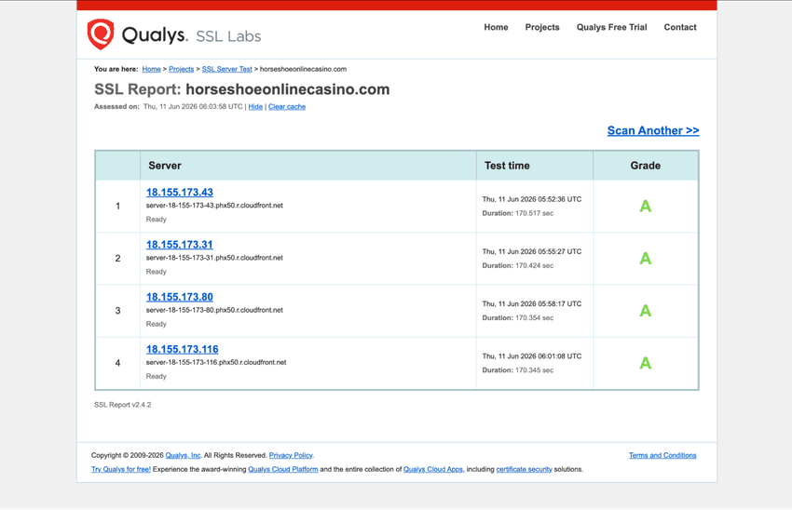
Task: Click test time Thu, 11 Jun 2026 05:58:17 UTC
Action: (x=532, y=303)
